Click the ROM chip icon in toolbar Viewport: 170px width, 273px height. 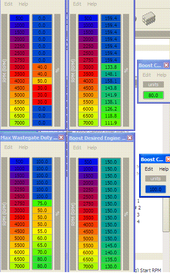(x=148, y=18)
